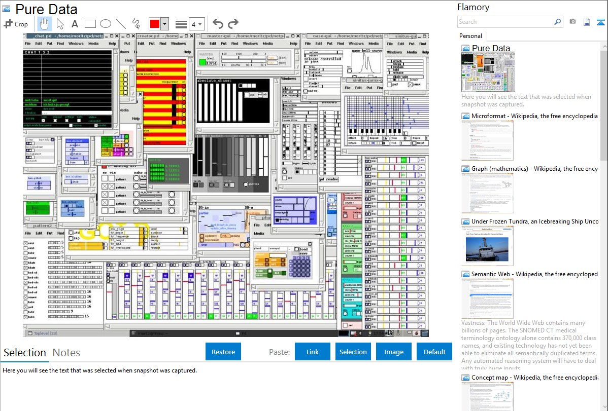Click the icon beside Graph (mathematics) entry
The height and width of the screenshot is (411, 608).
click(x=465, y=169)
